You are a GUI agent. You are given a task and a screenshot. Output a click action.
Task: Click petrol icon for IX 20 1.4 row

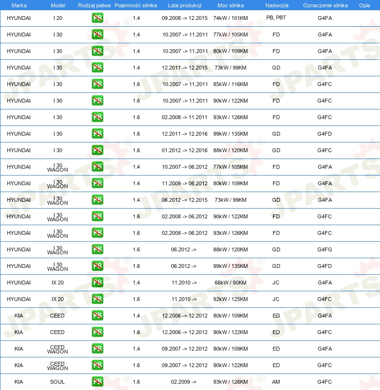tap(97, 283)
